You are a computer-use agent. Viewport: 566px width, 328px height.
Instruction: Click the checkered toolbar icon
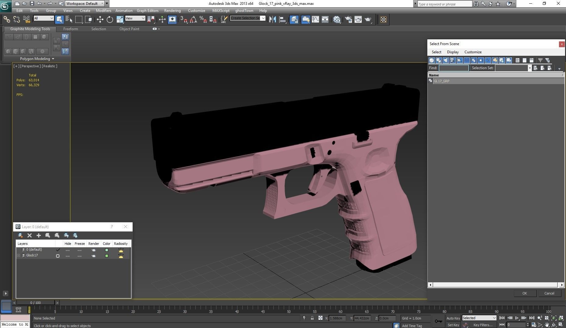(383, 19)
